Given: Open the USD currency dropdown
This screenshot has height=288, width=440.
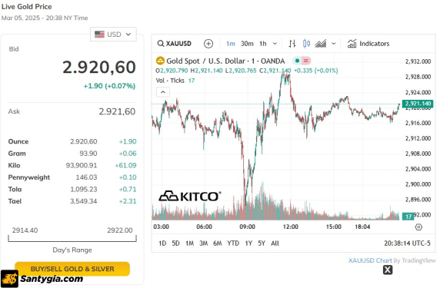Looking at the screenshot, I should pyautogui.click(x=113, y=35).
